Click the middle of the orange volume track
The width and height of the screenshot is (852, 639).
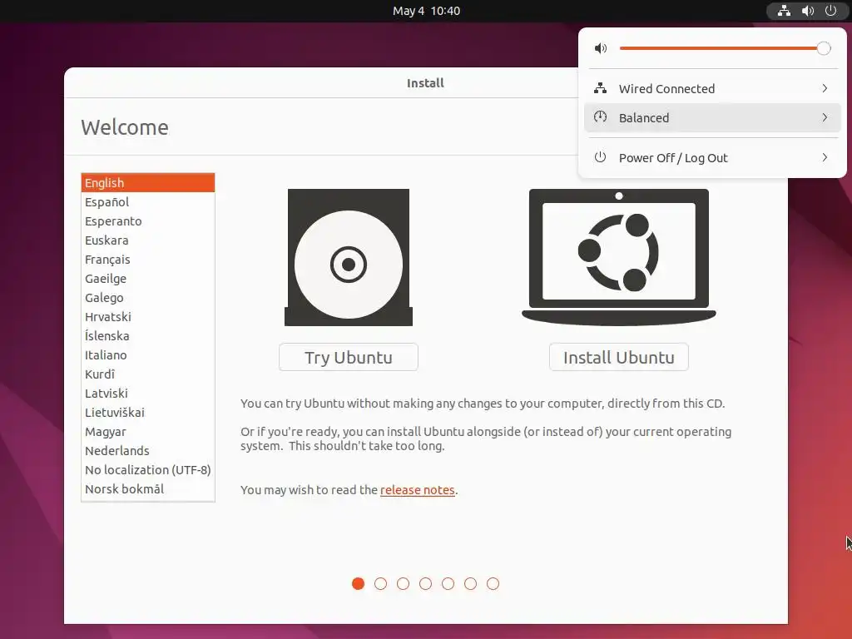point(718,48)
